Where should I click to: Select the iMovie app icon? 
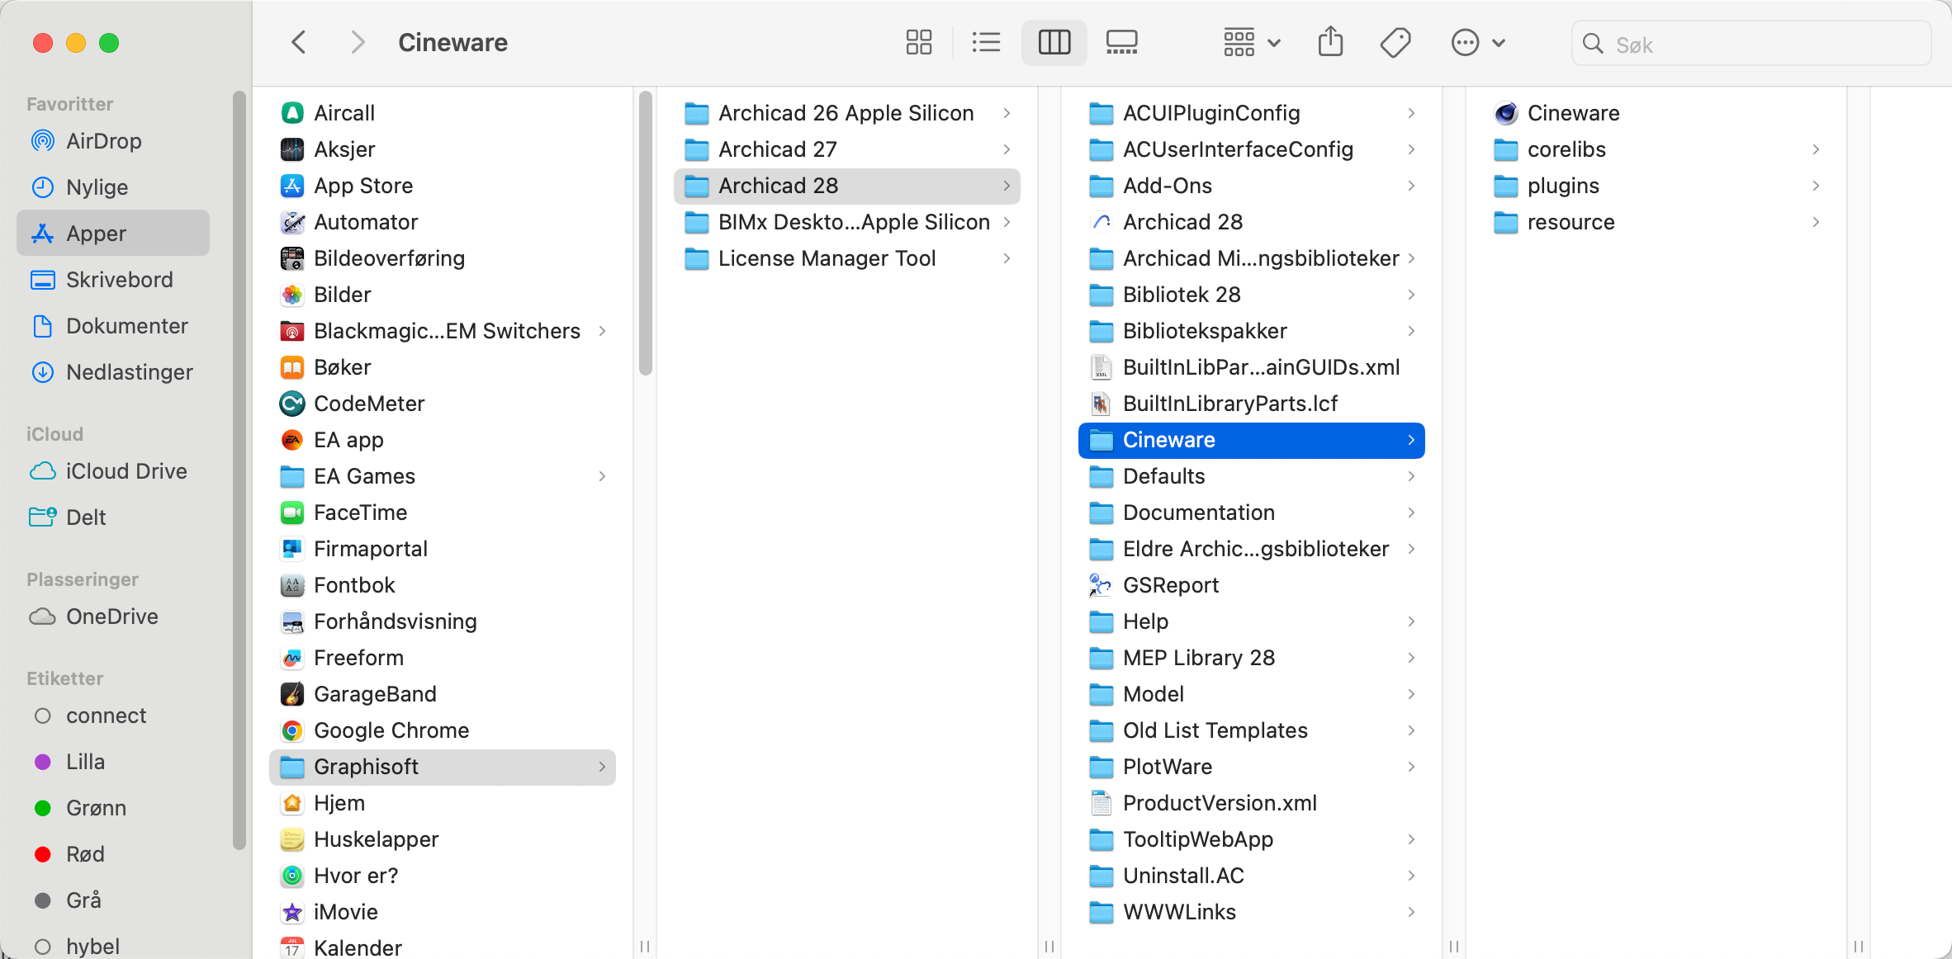pos(292,912)
